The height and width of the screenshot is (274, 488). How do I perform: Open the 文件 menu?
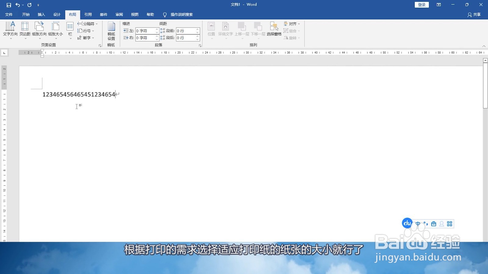[9, 15]
